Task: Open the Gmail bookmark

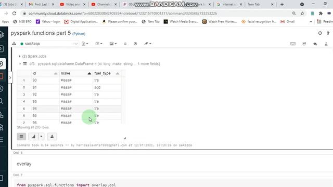Action: [287, 22]
